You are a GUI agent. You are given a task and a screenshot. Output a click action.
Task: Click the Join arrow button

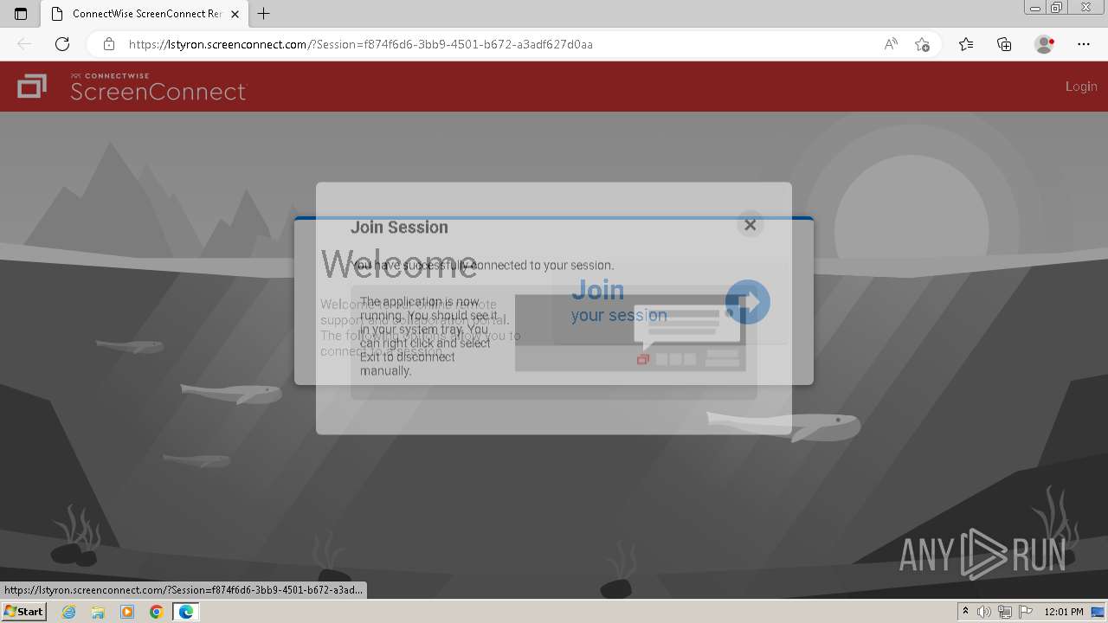coord(747,302)
